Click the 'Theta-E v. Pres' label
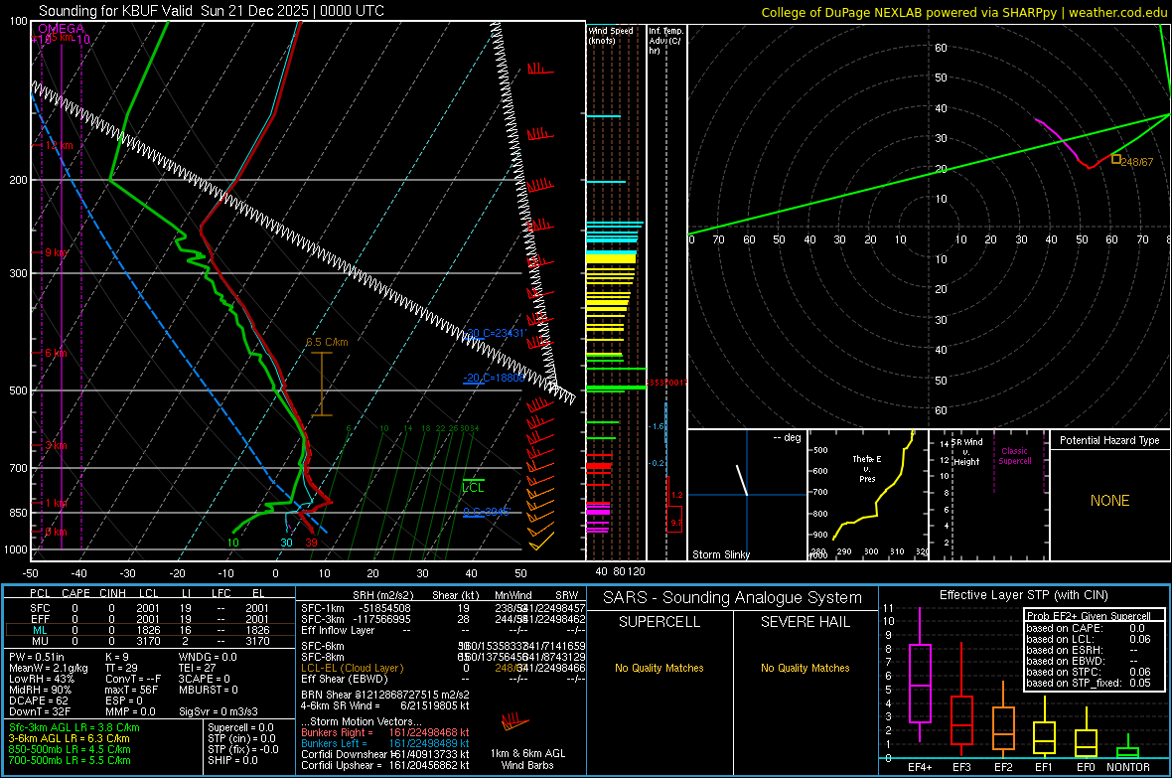Viewport: 1172px width, 778px height. (x=867, y=469)
